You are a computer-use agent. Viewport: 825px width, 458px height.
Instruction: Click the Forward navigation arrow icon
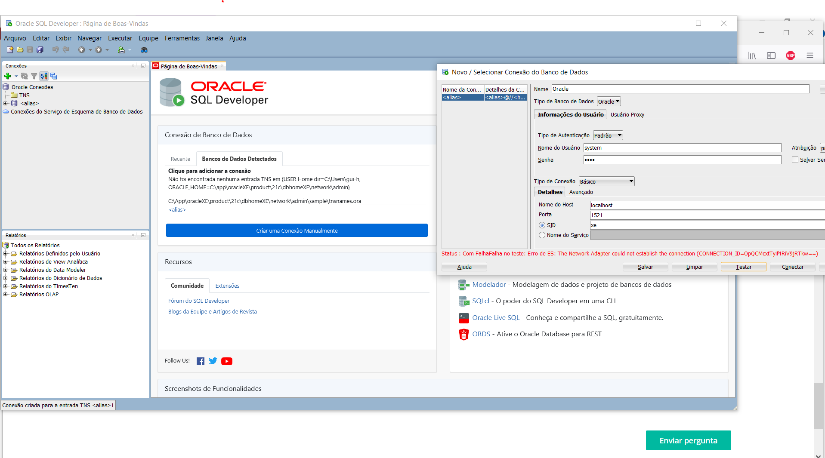tap(99, 50)
